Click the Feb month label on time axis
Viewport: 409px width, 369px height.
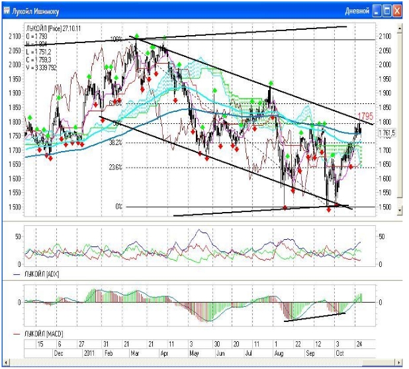coord(109,353)
